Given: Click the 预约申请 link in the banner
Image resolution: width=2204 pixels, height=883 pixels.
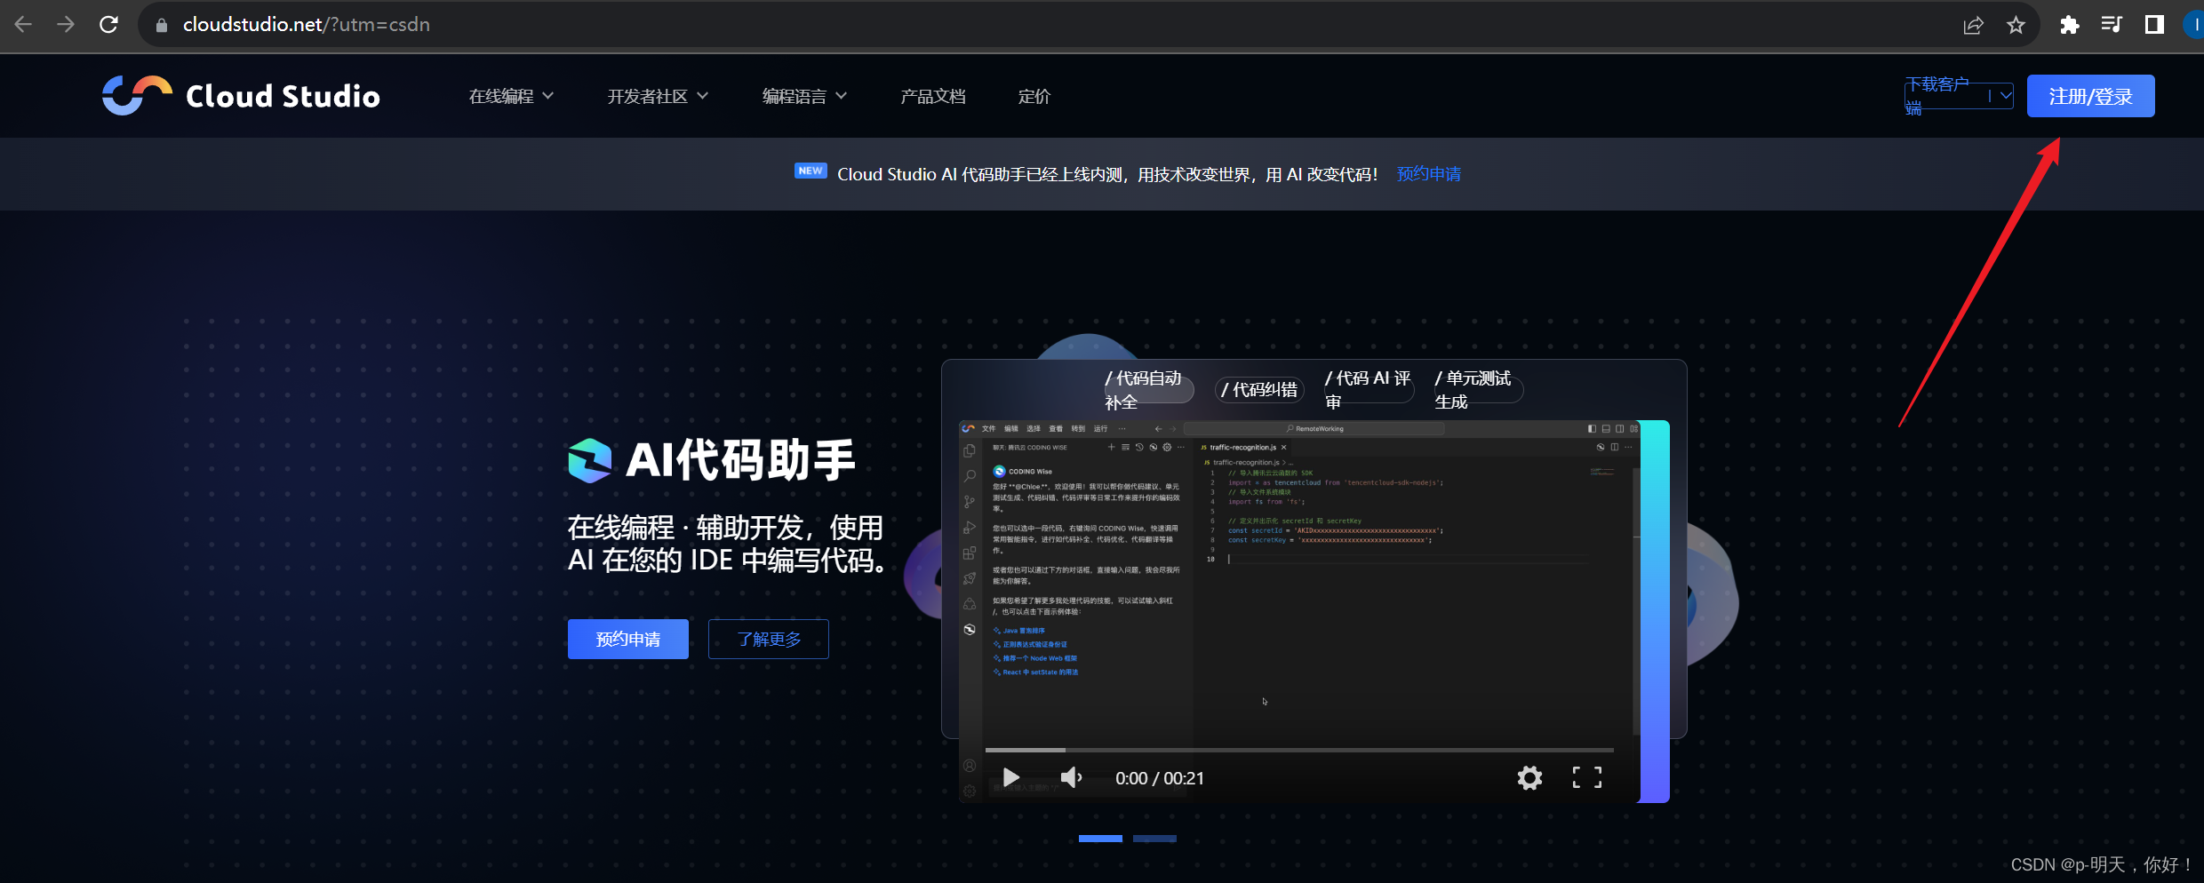Looking at the screenshot, I should pyautogui.click(x=1429, y=174).
